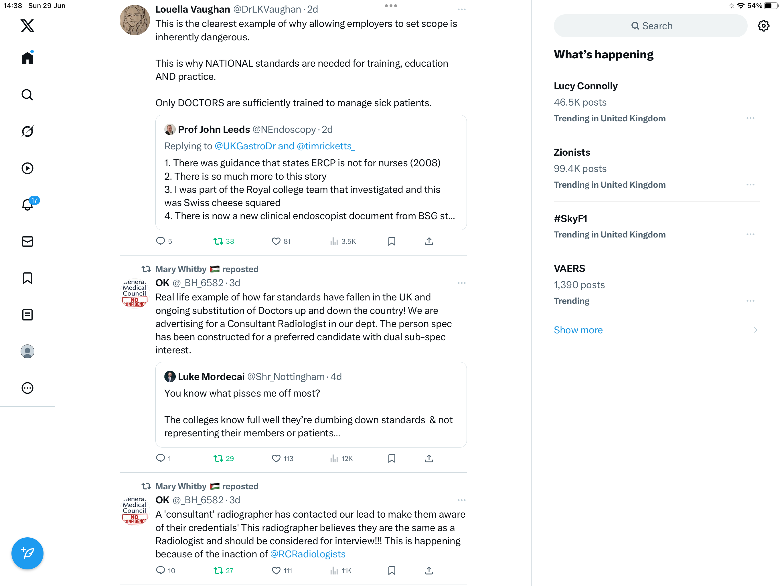The width and height of the screenshot is (782, 586).
Task: Open the Messages envelope icon
Action: click(27, 241)
